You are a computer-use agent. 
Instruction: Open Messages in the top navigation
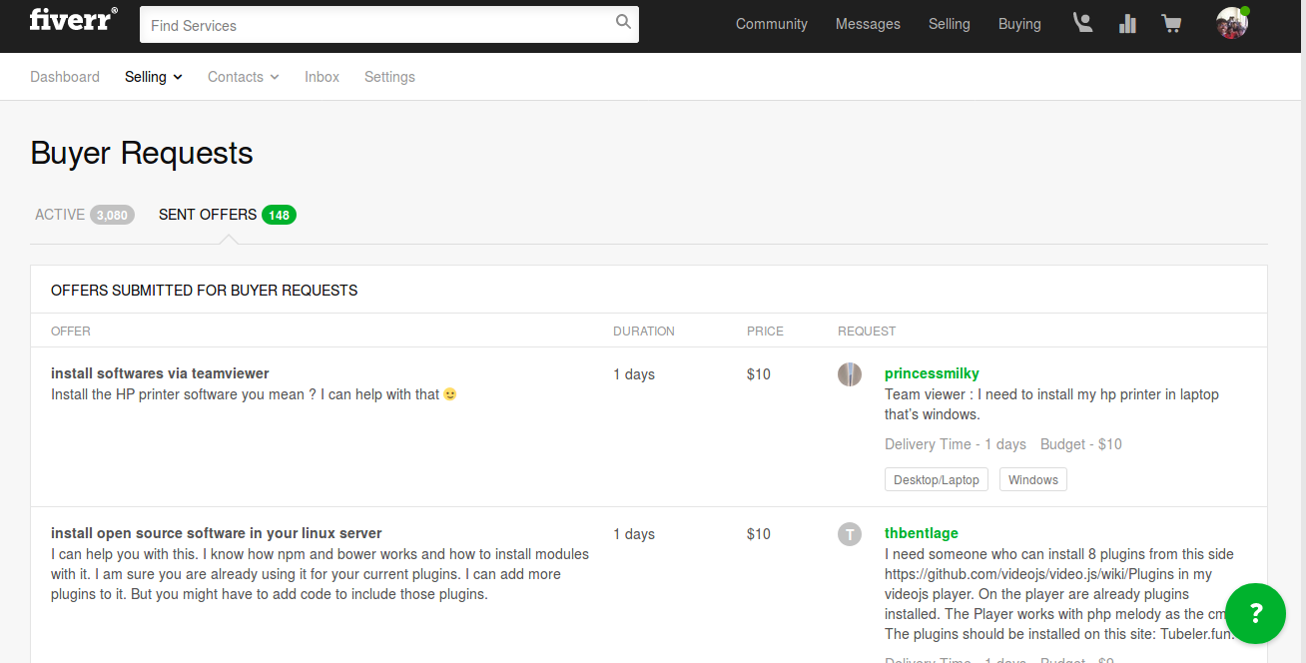tap(868, 24)
